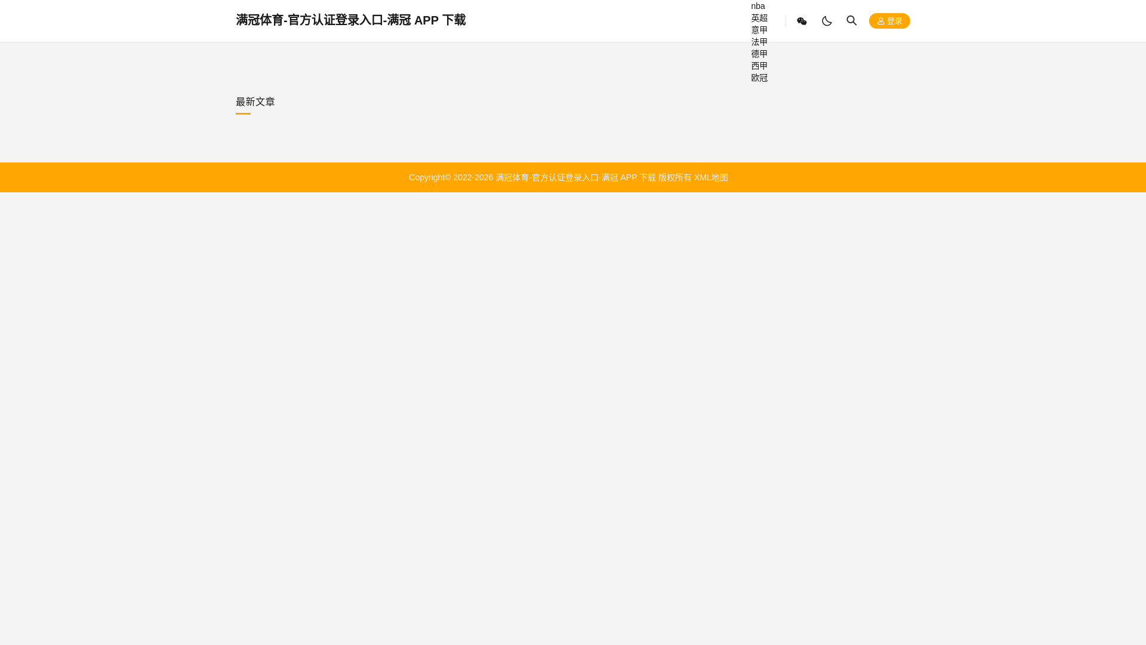Open the 德甲 menu item
The height and width of the screenshot is (645, 1146).
pyautogui.click(x=759, y=54)
